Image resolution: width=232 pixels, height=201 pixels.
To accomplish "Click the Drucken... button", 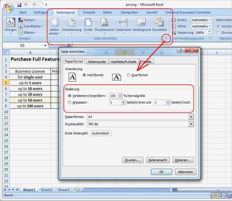I will point(132,160).
